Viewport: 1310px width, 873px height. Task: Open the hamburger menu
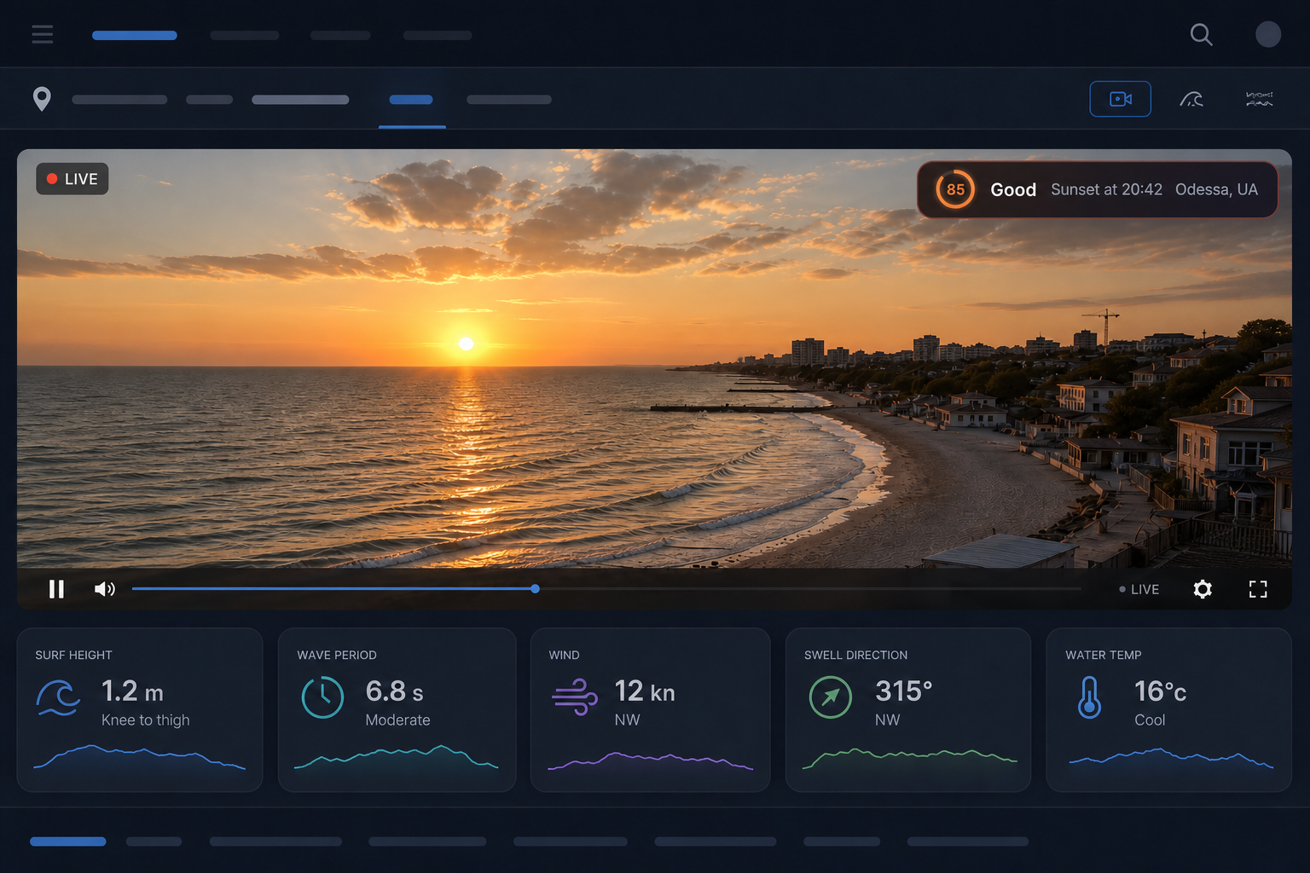point(43,34)
